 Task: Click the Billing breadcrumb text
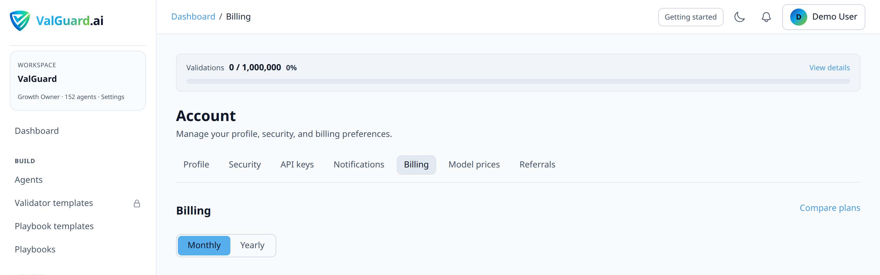click(x=238, y=17)
